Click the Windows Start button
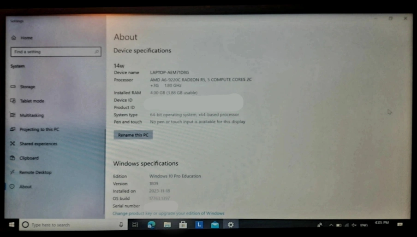Screen dimensions: 417x237 (x=11, y=225)
